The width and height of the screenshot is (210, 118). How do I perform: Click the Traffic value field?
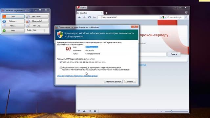pos(39,30)
